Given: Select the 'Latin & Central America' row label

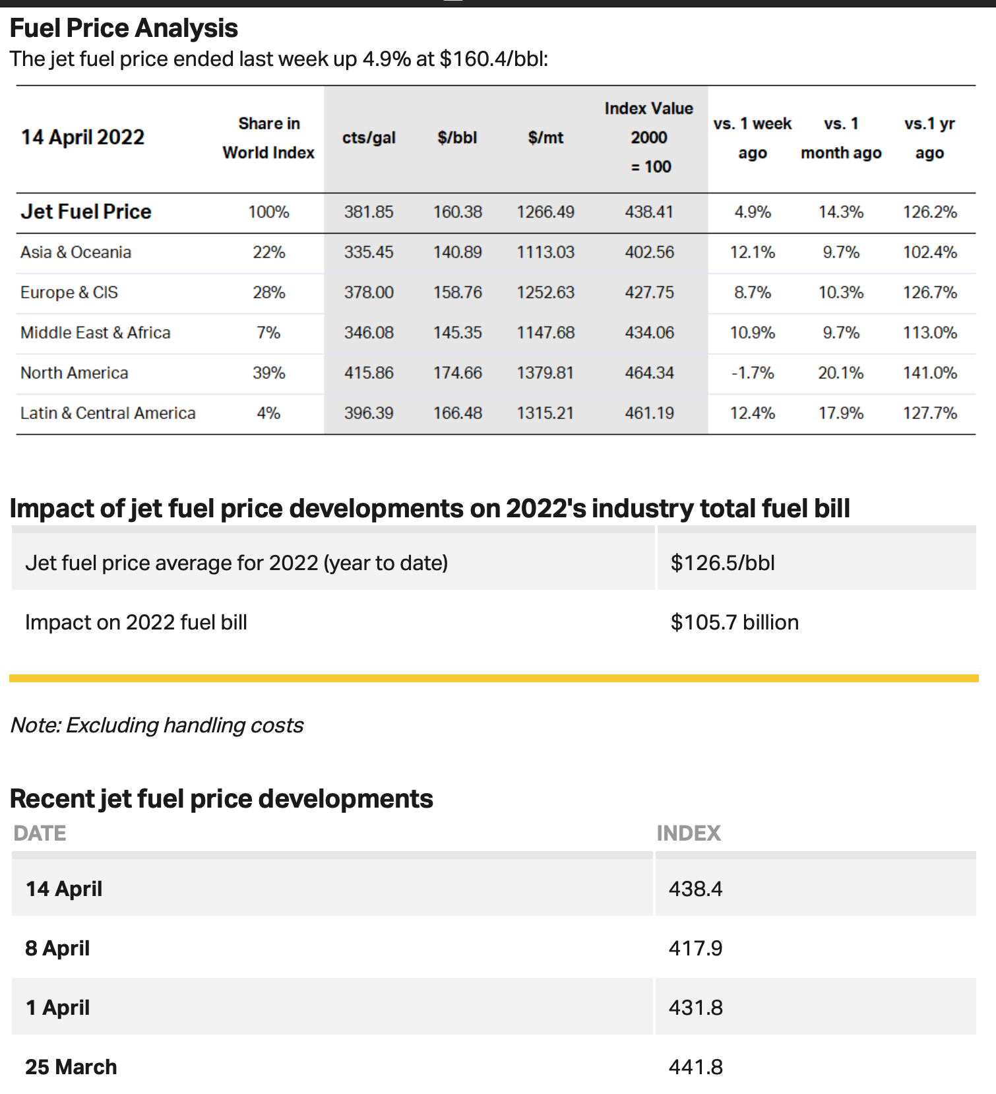Looking at the screenshot, I should [108, 413].
